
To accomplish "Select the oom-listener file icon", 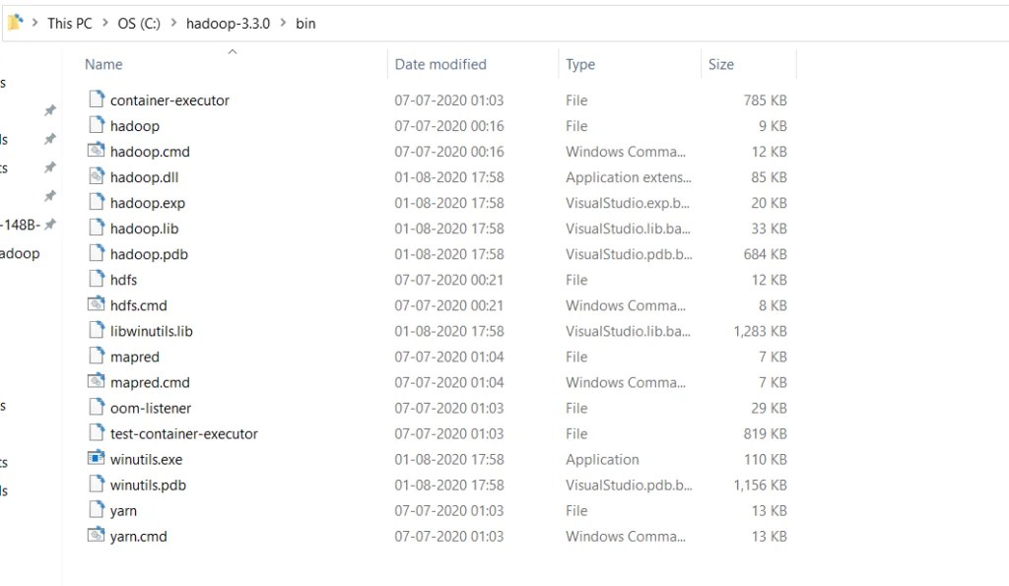I will [98, 408].
